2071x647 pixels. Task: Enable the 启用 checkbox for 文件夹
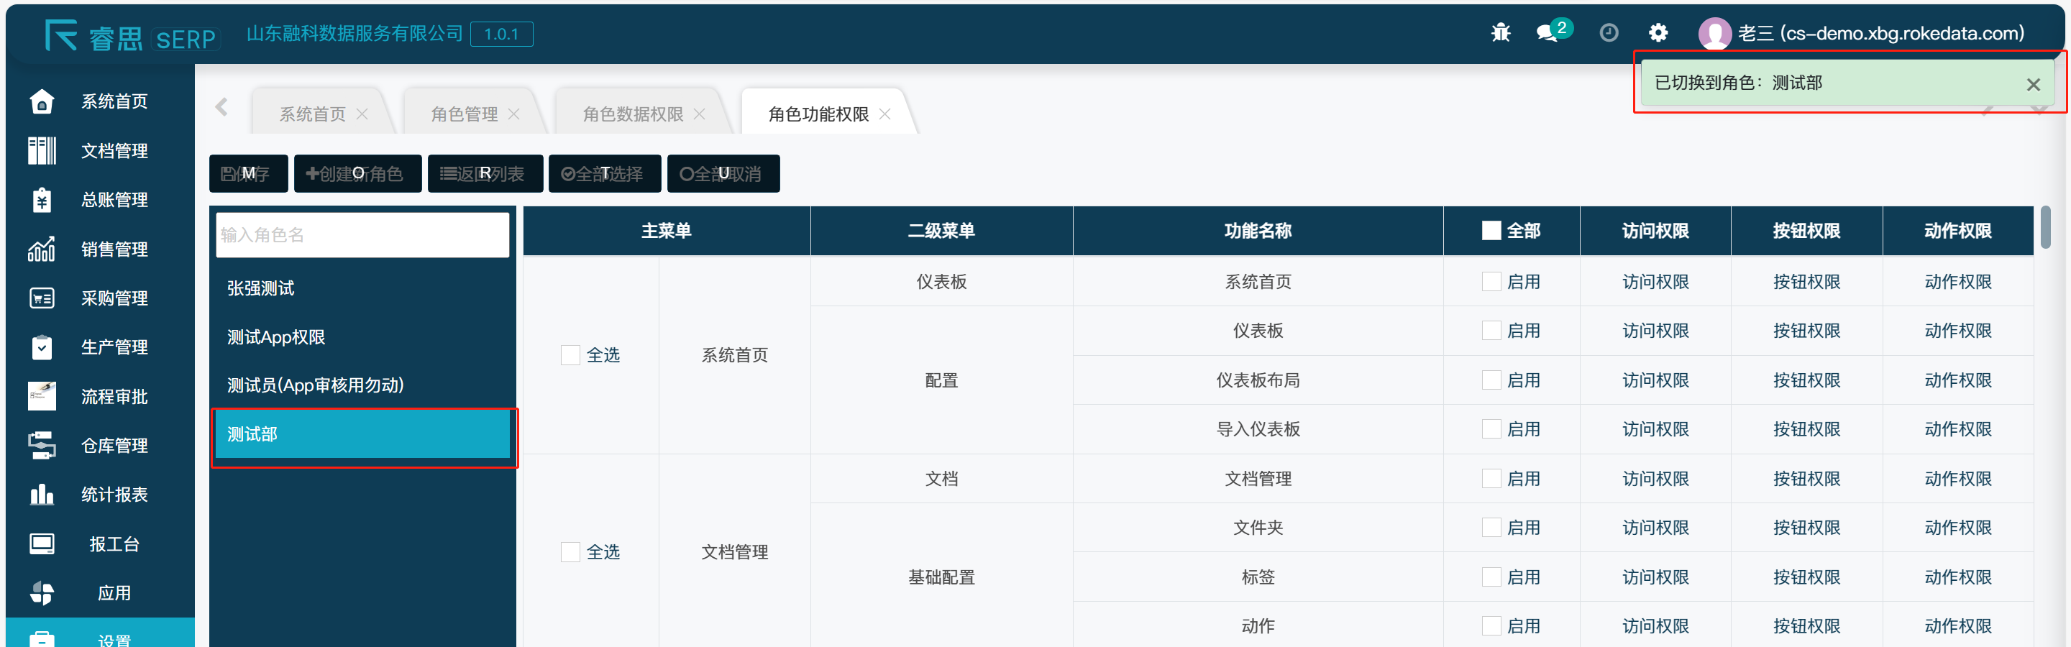coord(1491,528)
